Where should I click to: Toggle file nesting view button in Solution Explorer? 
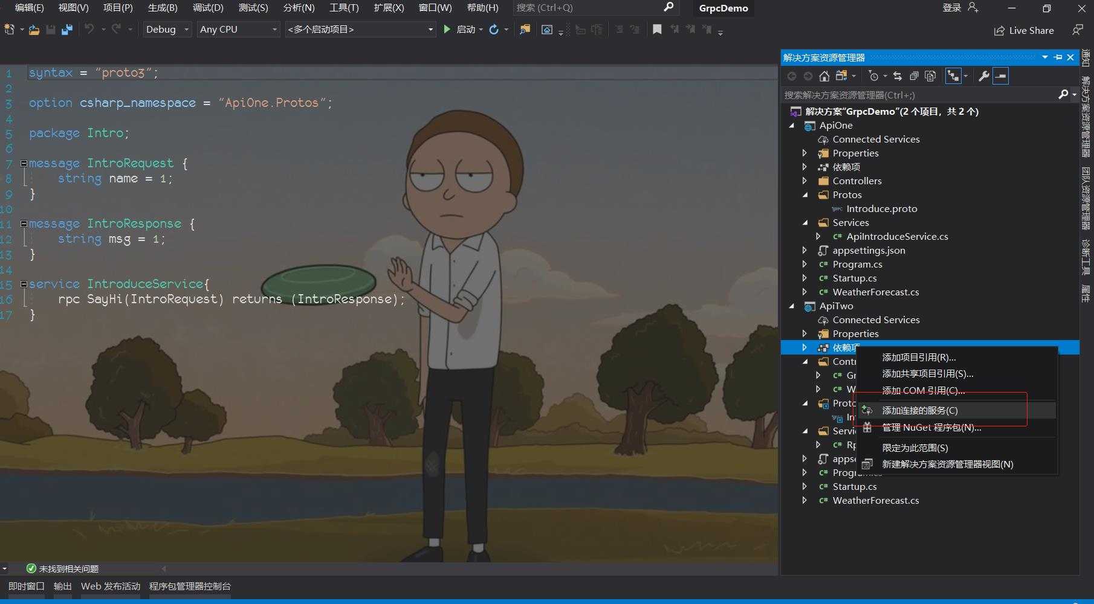click(x=953, y=76)
